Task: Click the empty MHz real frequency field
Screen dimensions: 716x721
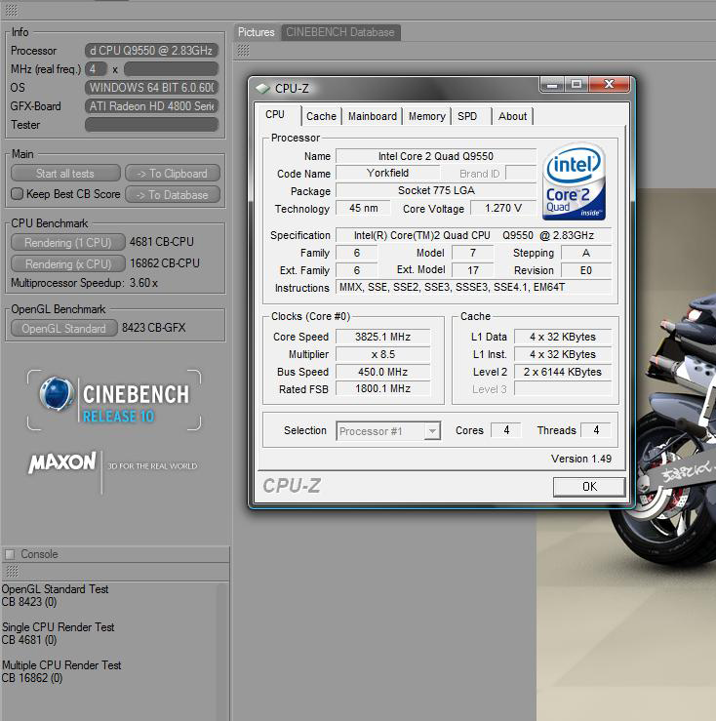Action: click(171, 69)
